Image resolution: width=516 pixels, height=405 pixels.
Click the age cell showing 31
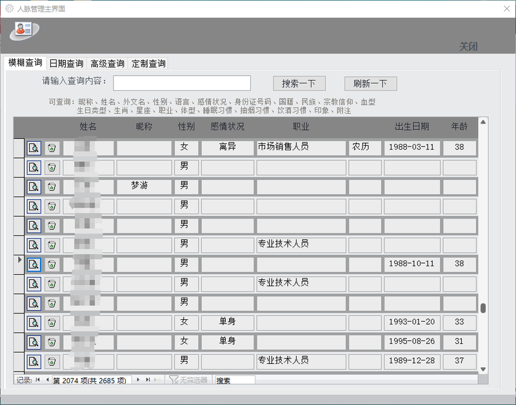pyautogui.click(x=459, y=342)
